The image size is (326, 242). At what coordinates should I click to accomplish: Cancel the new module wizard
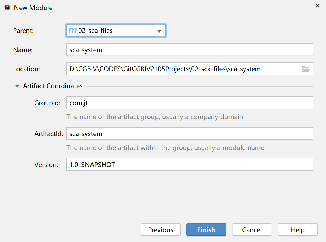pyautogui.click(x=252, y=230)
